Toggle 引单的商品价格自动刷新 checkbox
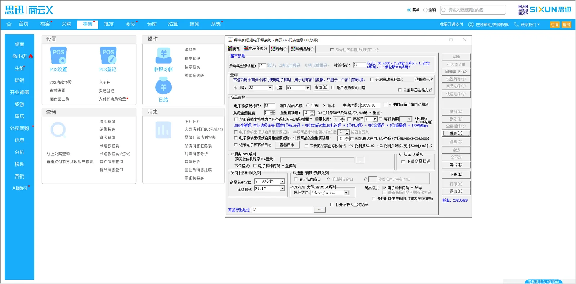The image size is (576, 284). (x=385, y=104)
